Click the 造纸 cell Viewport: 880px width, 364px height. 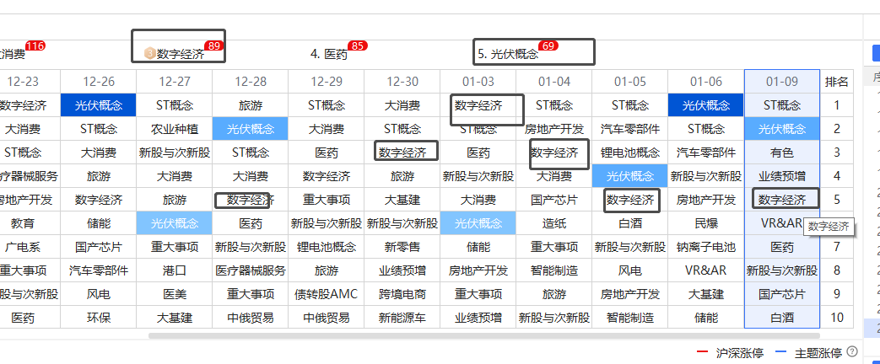coord(554,223)
